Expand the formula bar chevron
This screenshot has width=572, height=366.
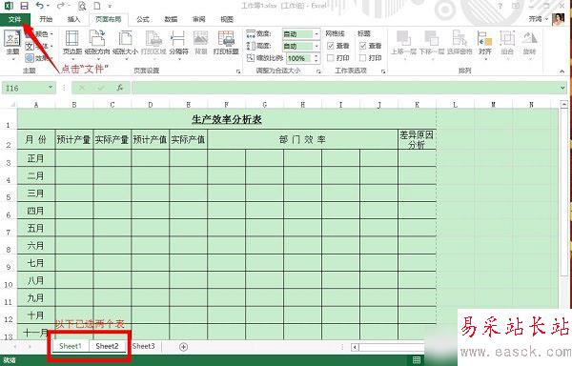point(562,88)
